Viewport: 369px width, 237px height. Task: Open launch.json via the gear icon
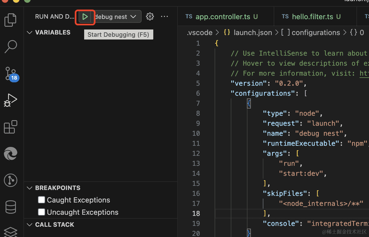150,17
